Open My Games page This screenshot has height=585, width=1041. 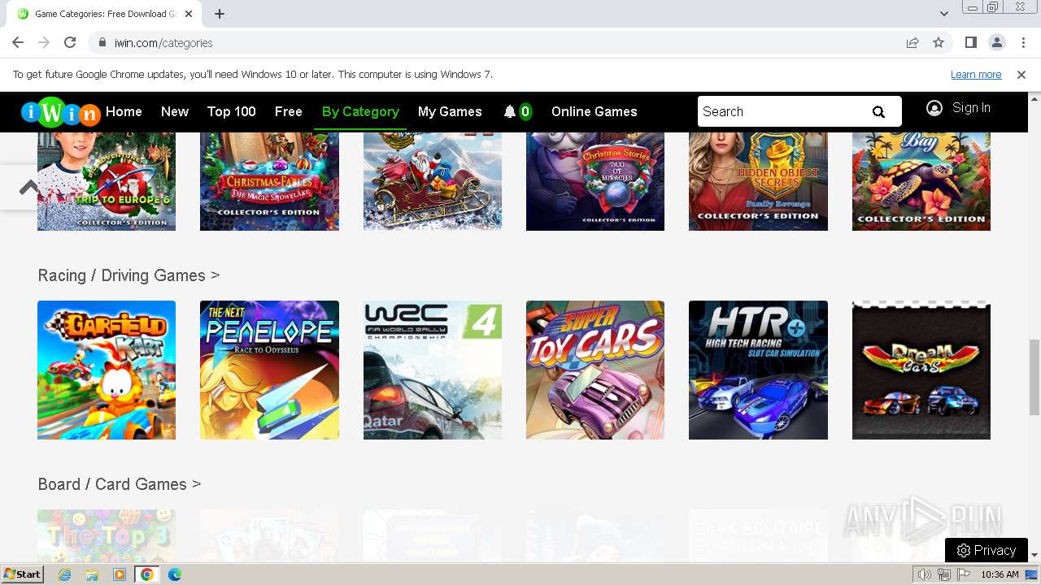[x=450, y=112]
